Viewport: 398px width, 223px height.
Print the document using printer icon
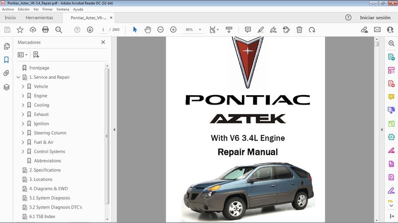45,30
